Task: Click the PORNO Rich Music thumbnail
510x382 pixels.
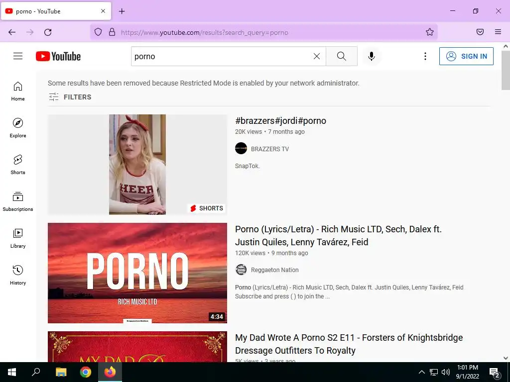Action: point(137,273)
